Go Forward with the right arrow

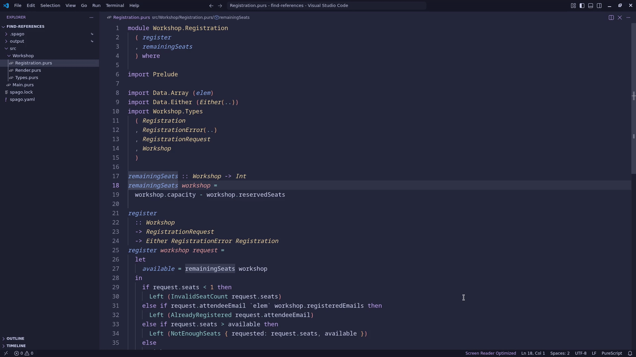pyautogui.click(x=220, y=5)
